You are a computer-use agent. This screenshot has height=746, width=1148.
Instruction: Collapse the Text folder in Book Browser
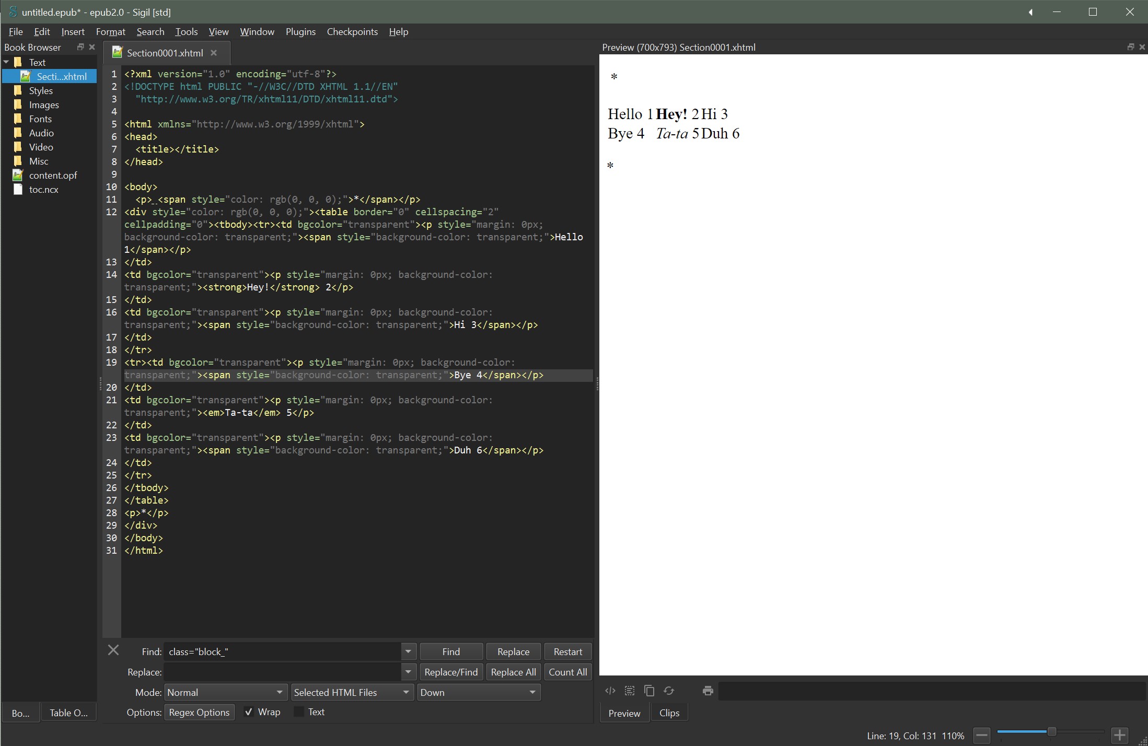click(x=6, y=62)
